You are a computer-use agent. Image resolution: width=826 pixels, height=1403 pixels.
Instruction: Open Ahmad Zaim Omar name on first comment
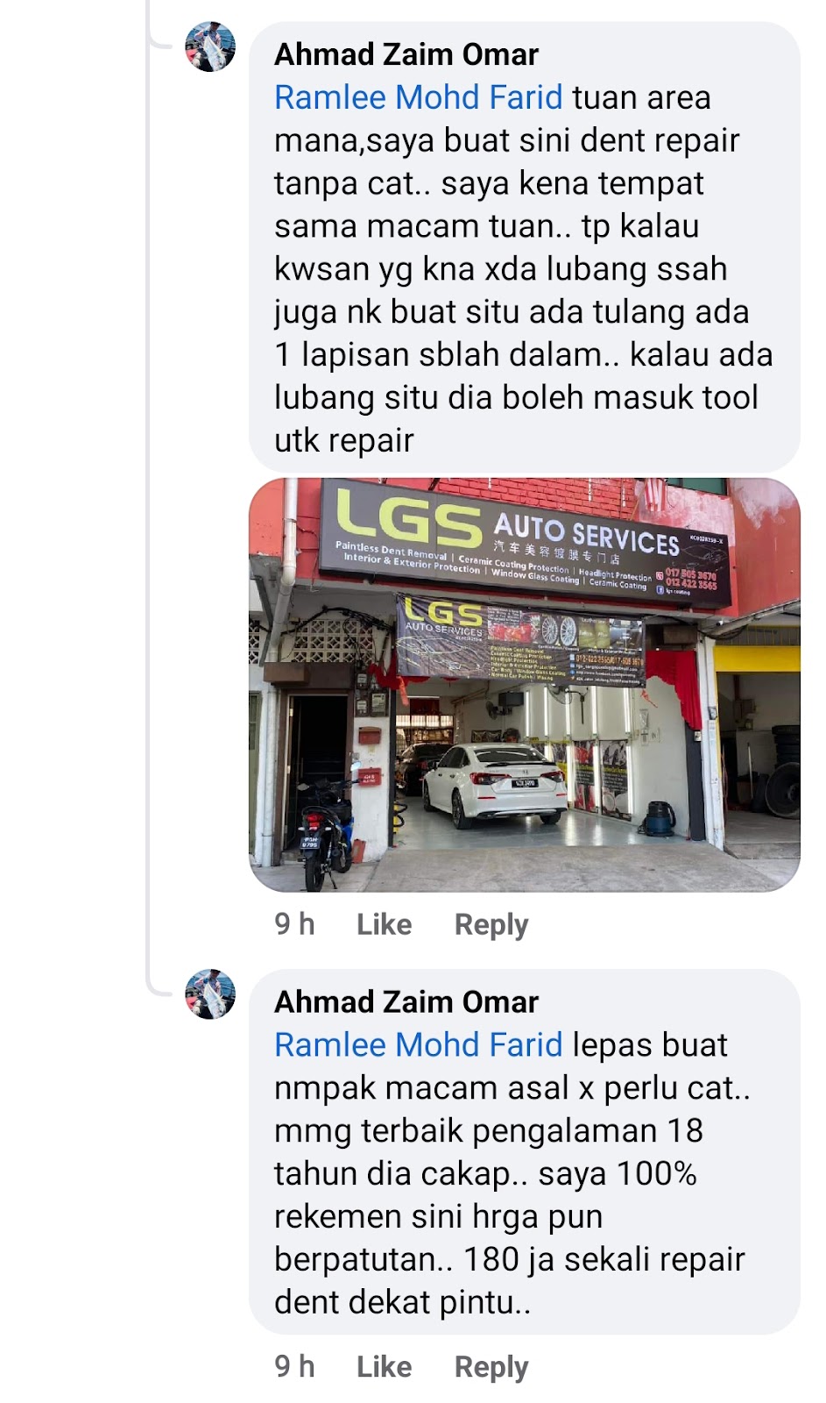click(406, 54)
